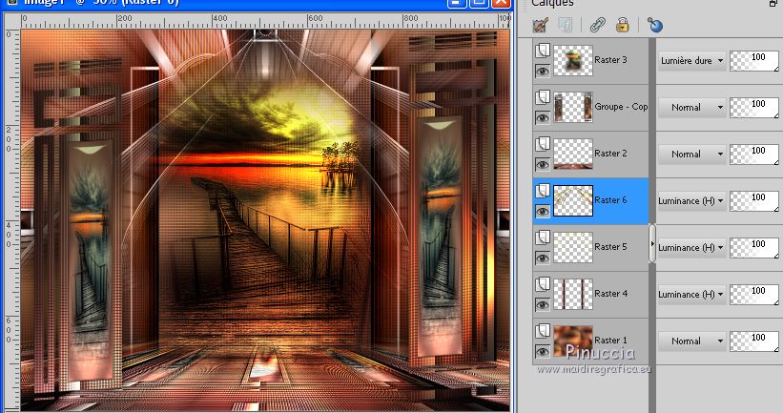This screenshot has height=413, width=783.
Task: Click the opacity value of Raster 5
Action: [758, 244]
